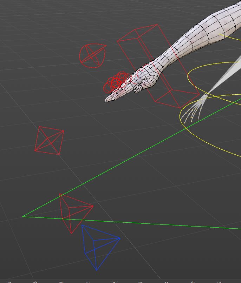The image size is (241, 283).
Task: Select the red square wireframe control with crossed diagonals
Action: click(x=49, y=141)
